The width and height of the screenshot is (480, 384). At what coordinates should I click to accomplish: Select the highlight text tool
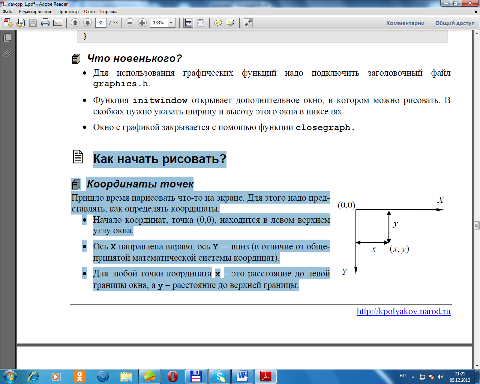click(x=231, y=23)
